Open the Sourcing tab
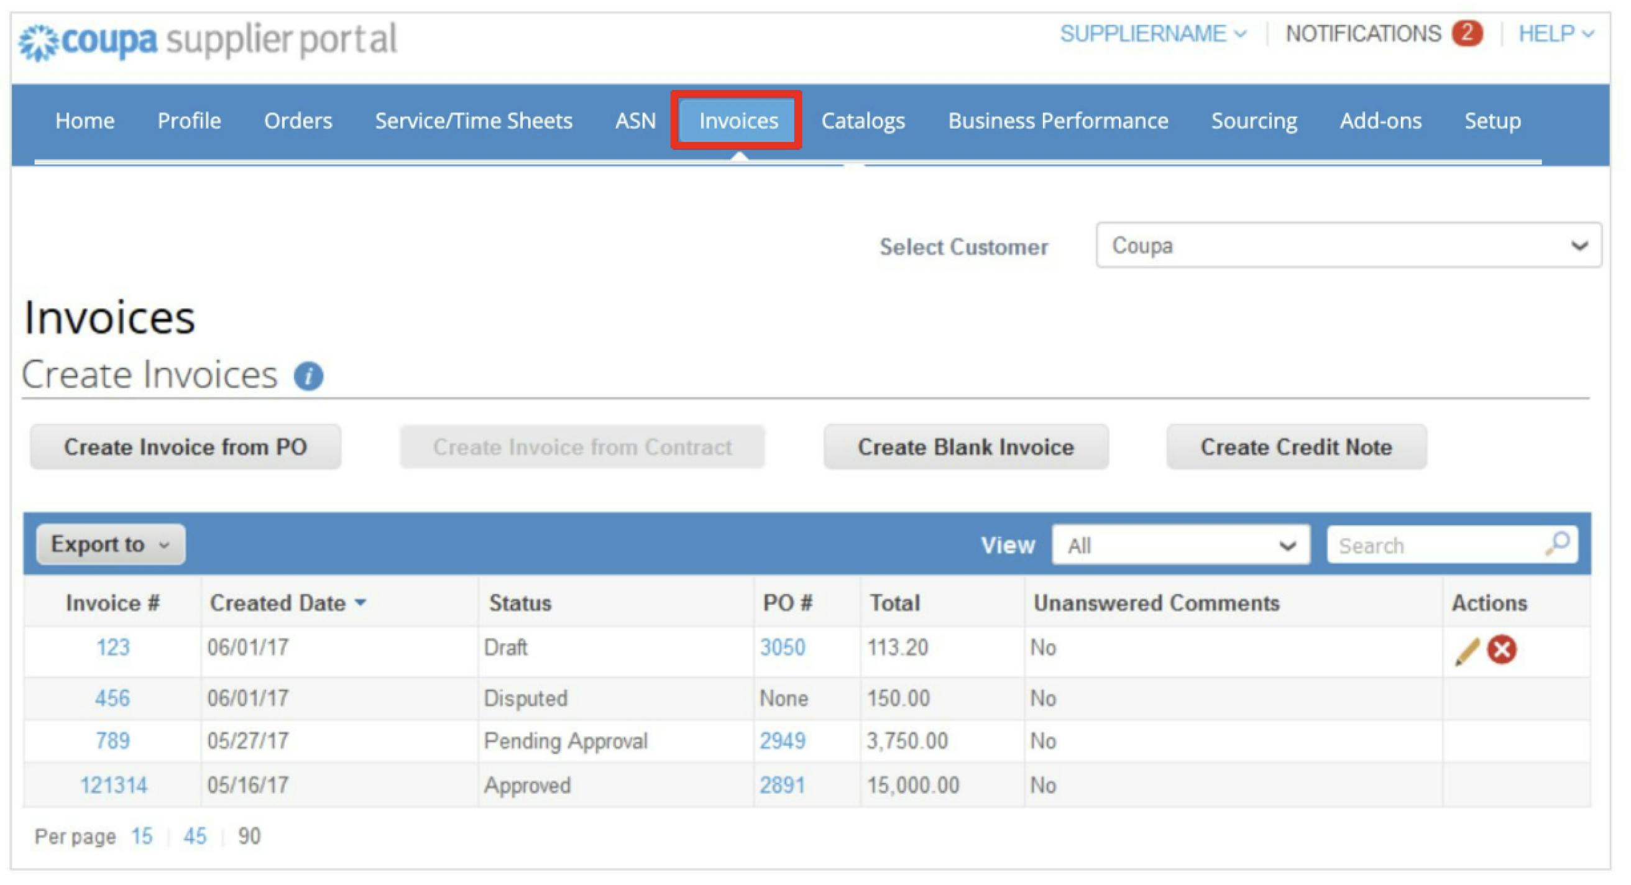 [1254, 121]
